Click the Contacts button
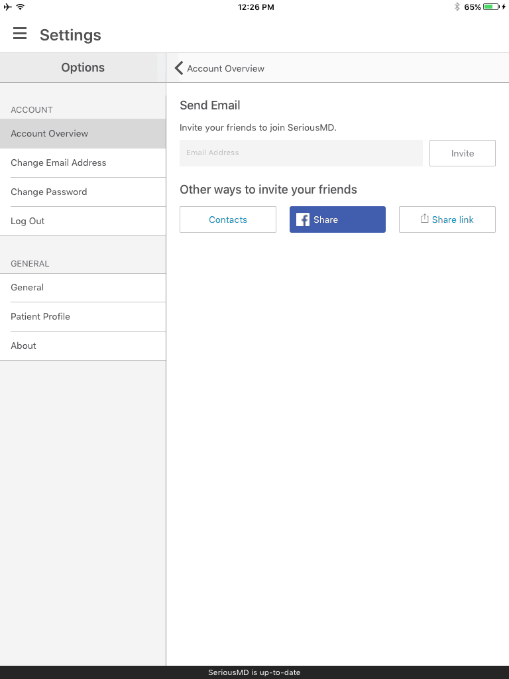Screen dimensions: 509x679 (x=228, y=219)
